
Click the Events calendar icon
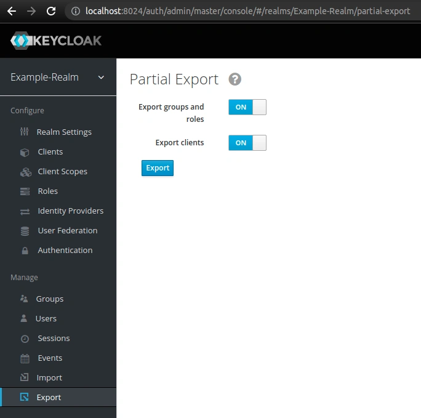click(25, 358)
